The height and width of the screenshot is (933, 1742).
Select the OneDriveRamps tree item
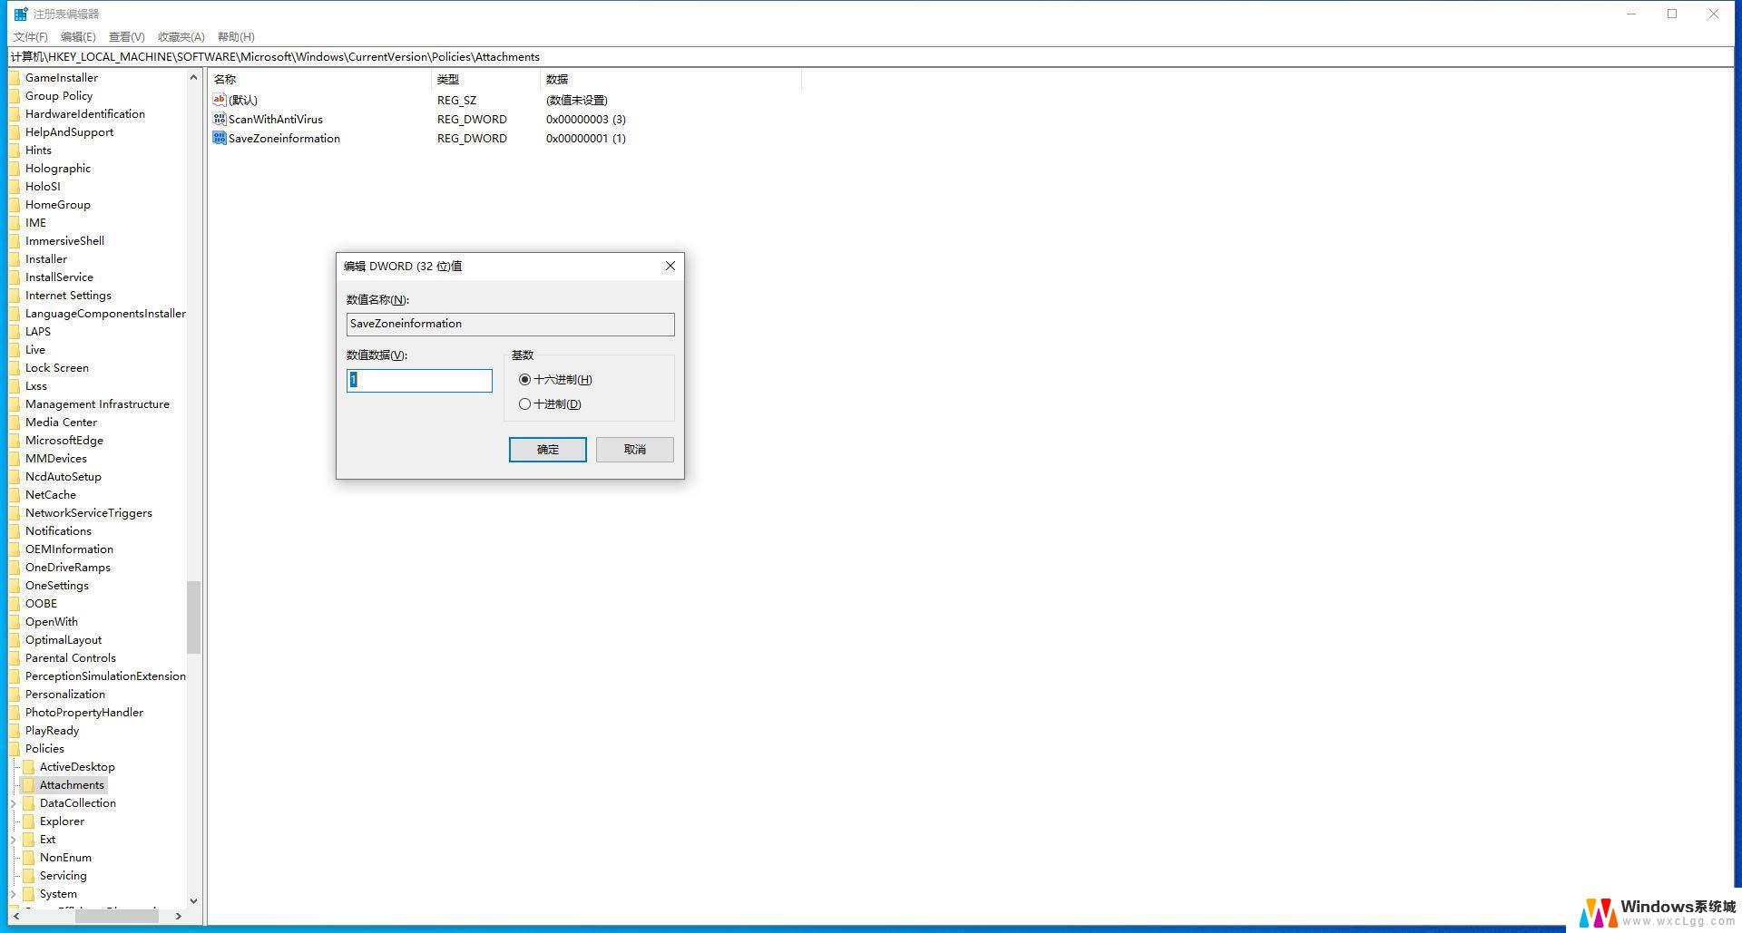pos(68,568)
